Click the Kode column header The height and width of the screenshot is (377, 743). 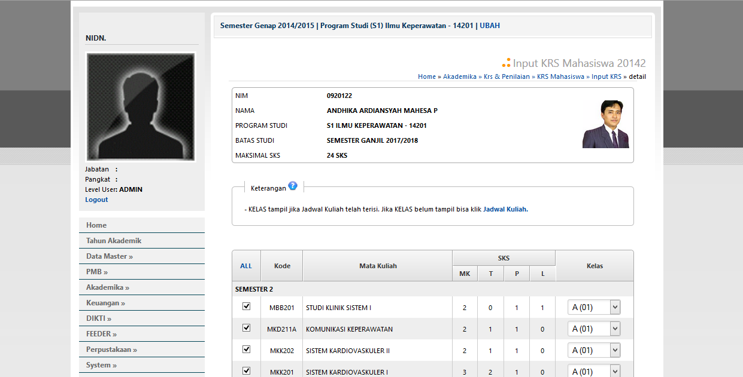pyautogui.click(x=282, y=266)
